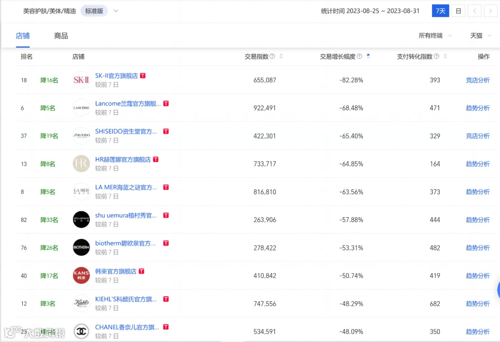500x342 pixels.
Task: Click the Tmall badge beside biotherm碧欧泉
Action: pos(166,243)
